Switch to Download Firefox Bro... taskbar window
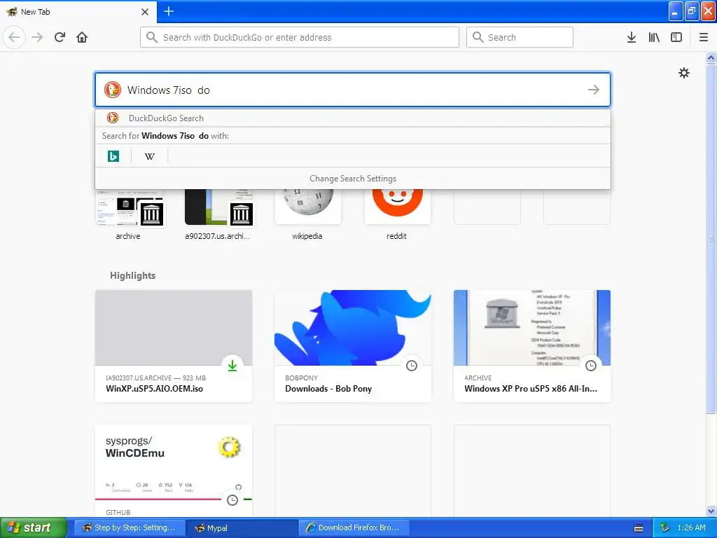Viewport: 717px width, 538px height. 354,527
